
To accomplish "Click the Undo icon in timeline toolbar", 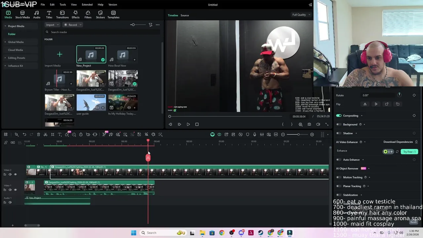I will coord(24,135).
